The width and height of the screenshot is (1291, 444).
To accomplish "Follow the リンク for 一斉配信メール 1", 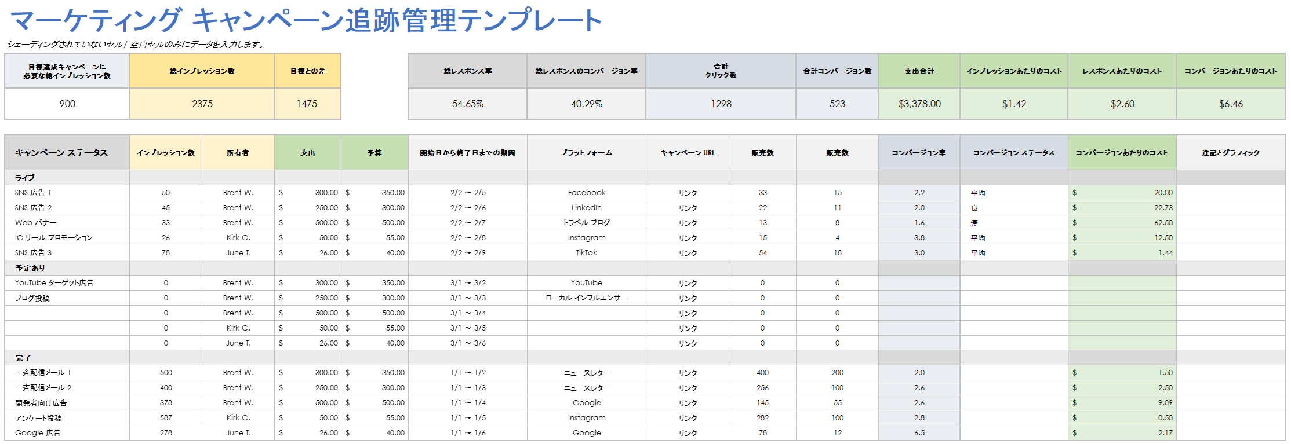I will click(x=688, y=373).
